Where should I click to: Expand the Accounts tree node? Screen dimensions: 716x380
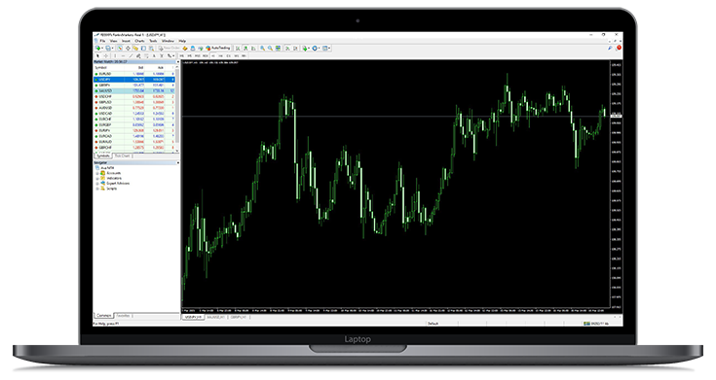pos(97,173)
